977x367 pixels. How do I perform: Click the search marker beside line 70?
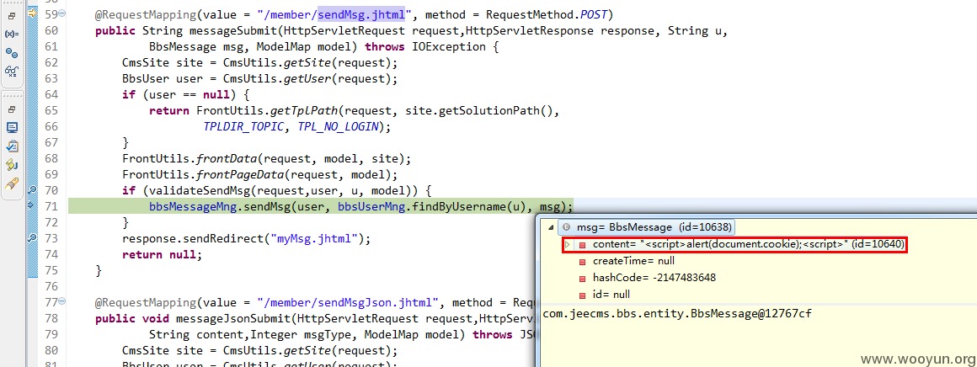point(32,189)
